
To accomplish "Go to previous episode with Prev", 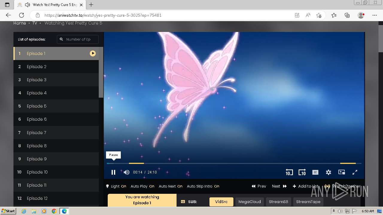I will pyautogui.click(x=259, y=186).
